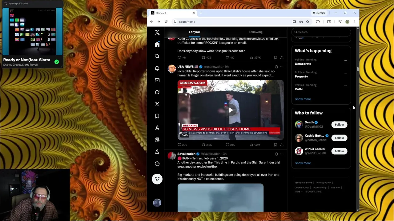Open account avatar at sidebar bottom

[x=157, y=203]
